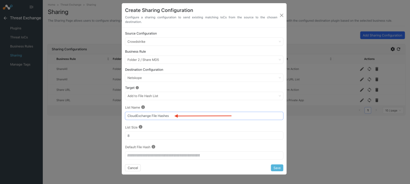The image size is (410, 184).
Task: Click Threat Exchange sidebar heading
Action: pyautogui.click(x=25, y=18)
